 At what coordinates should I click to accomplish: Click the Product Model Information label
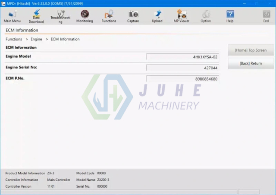tap(25, 173)
